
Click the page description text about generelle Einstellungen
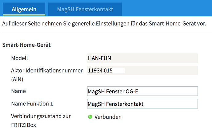pyautogui.click(x=104, y=24)
